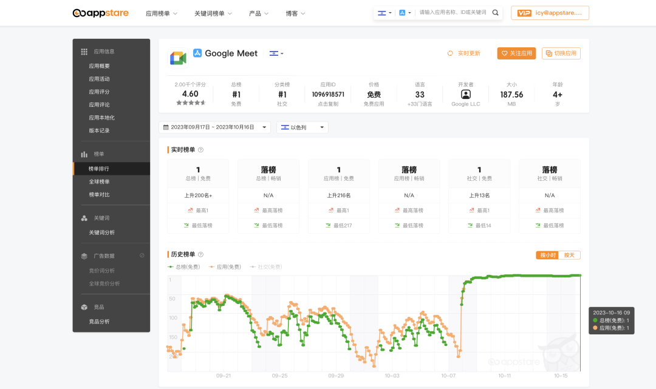
Task: Click the 实时更新 refresh icon
Action: tap(450, 53)
